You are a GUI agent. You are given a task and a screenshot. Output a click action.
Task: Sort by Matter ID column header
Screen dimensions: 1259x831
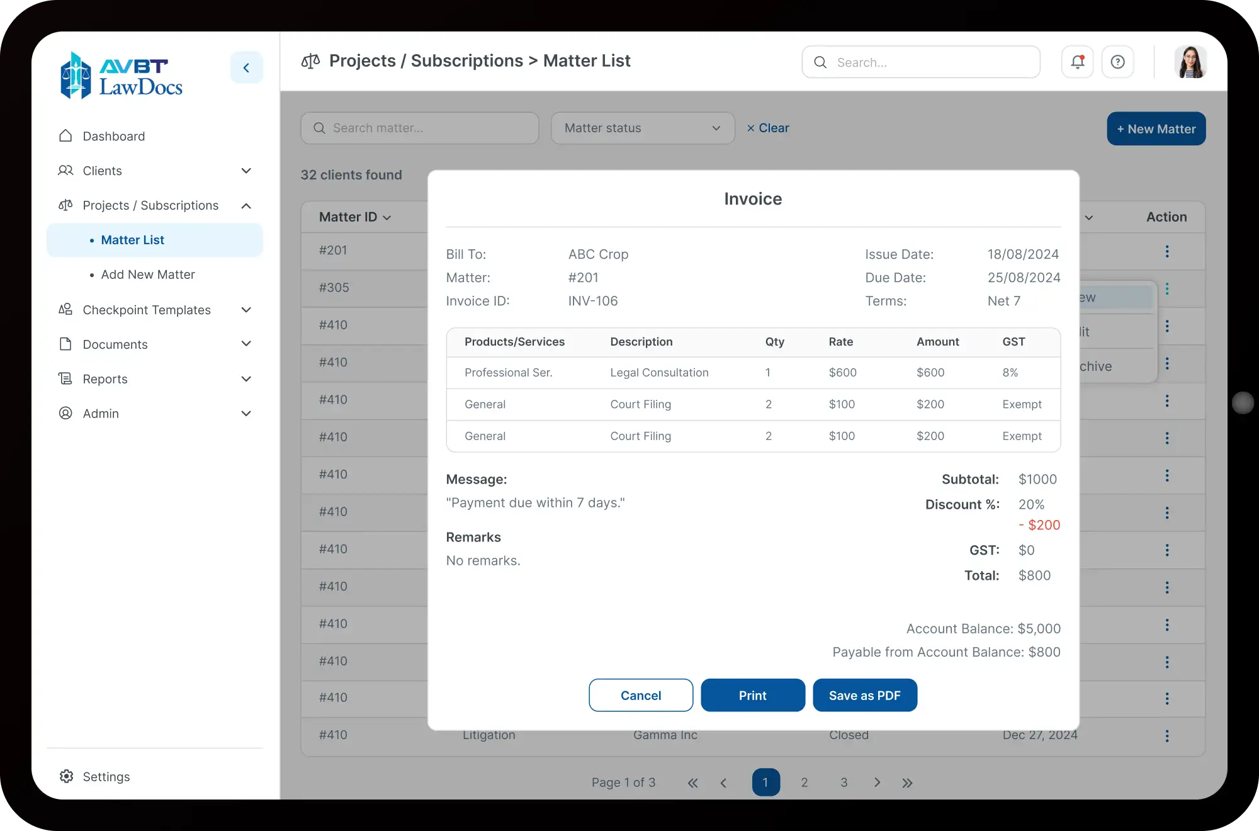355,217
